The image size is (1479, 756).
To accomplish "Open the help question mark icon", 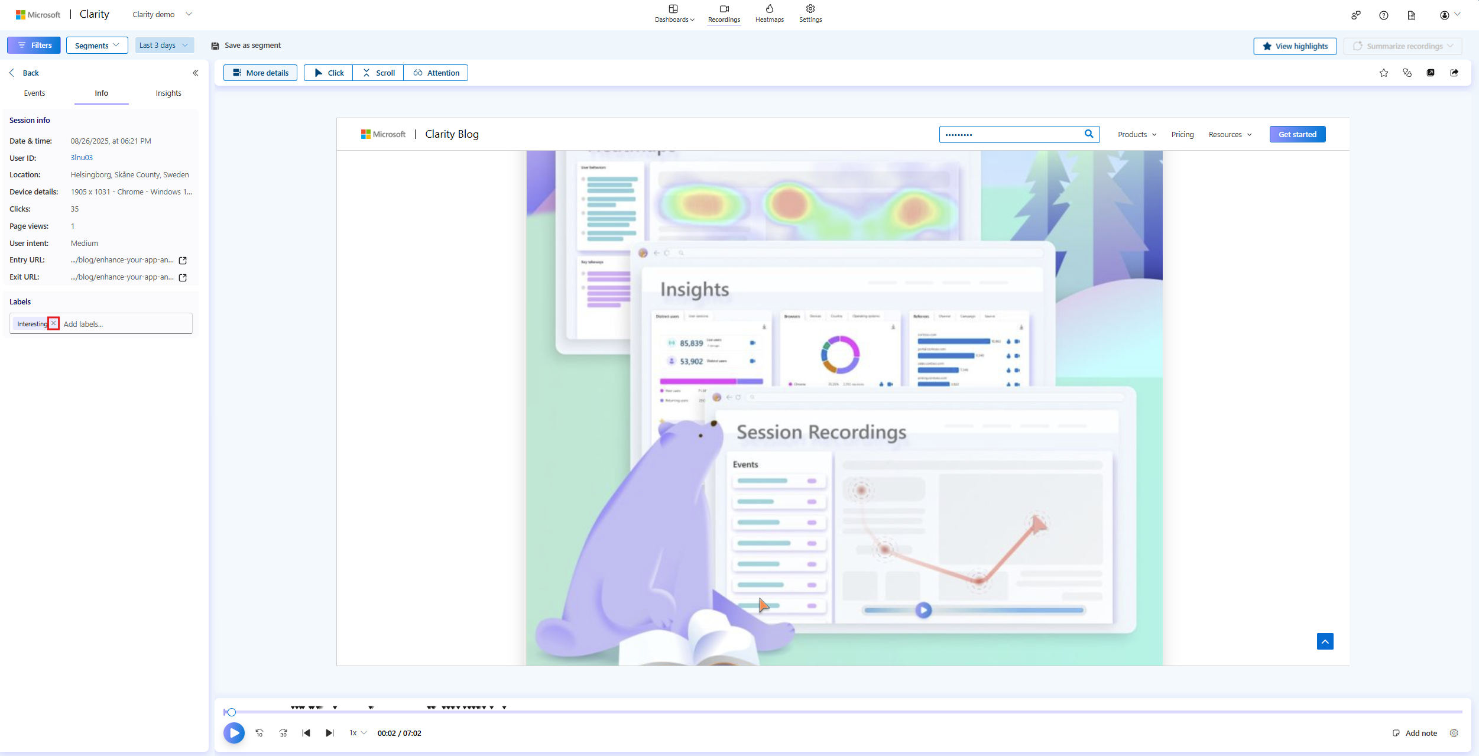I will pos(1383,15).
